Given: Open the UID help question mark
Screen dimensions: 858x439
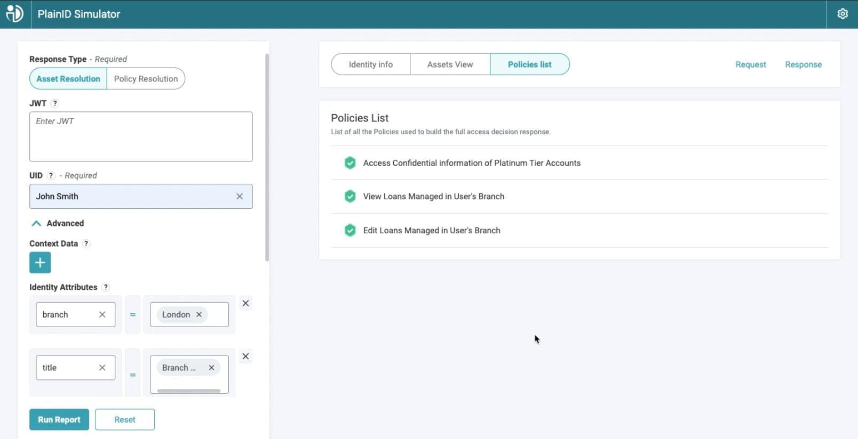Looking at the screenshot, I should [51, 175].
